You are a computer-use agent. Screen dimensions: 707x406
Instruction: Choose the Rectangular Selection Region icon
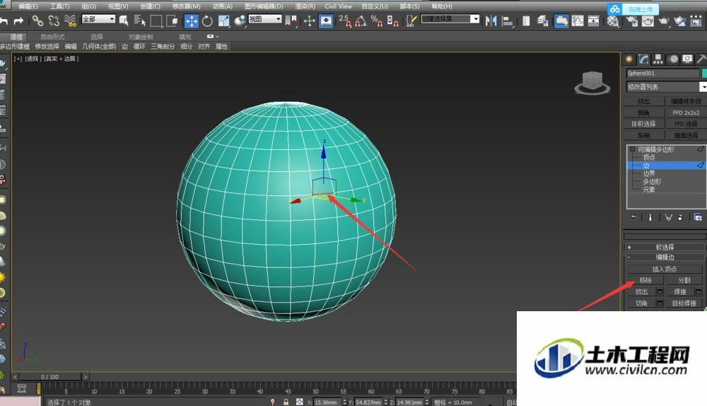click(156, 21)
